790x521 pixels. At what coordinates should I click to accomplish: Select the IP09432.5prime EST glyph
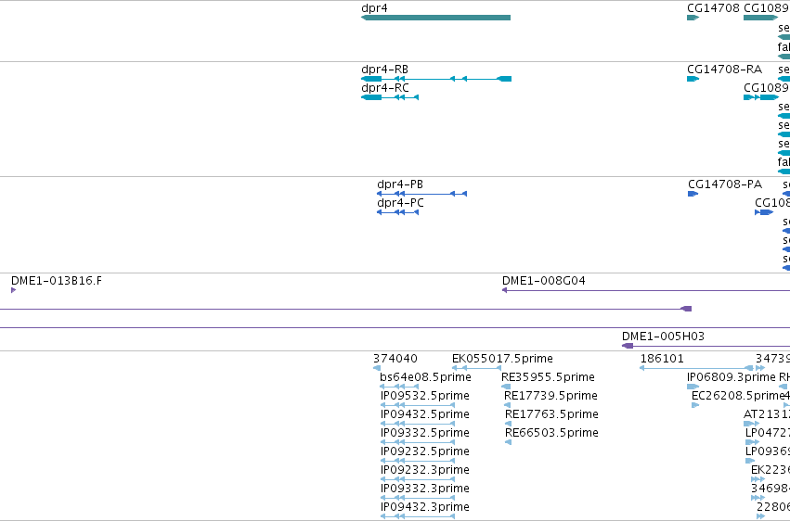pyautogui.click(x=418, y=424)
